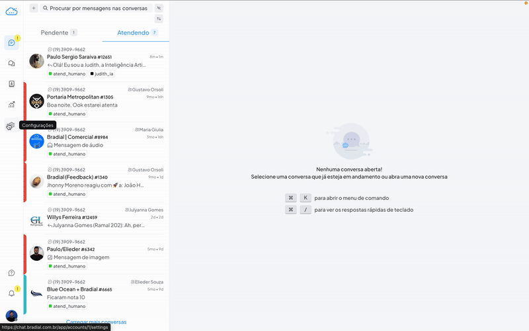The width and height of the screenshot is (529, 331).
Task: Open user profile avatar menu
Action: (11, 316)
